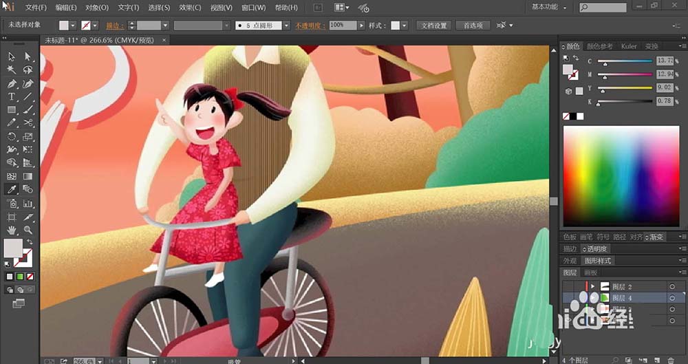Select the Rectangle tool
Screen dimensions: 688x364
[x=12, y=110]
